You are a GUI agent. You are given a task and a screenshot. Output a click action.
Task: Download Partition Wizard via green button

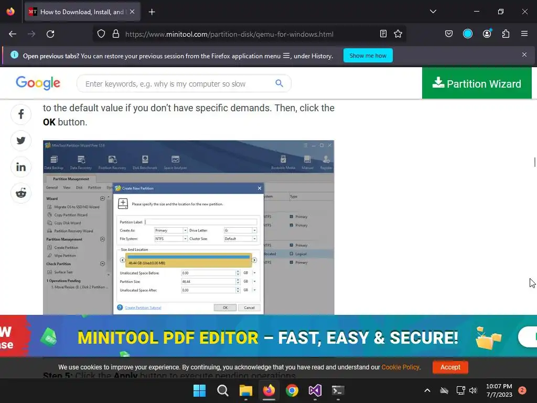(477, 83)
